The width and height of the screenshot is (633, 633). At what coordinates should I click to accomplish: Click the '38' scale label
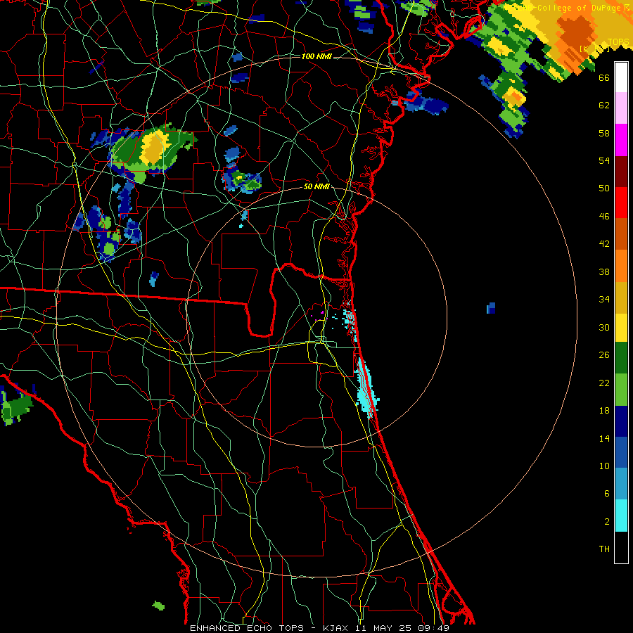click(x=604, y=272)
